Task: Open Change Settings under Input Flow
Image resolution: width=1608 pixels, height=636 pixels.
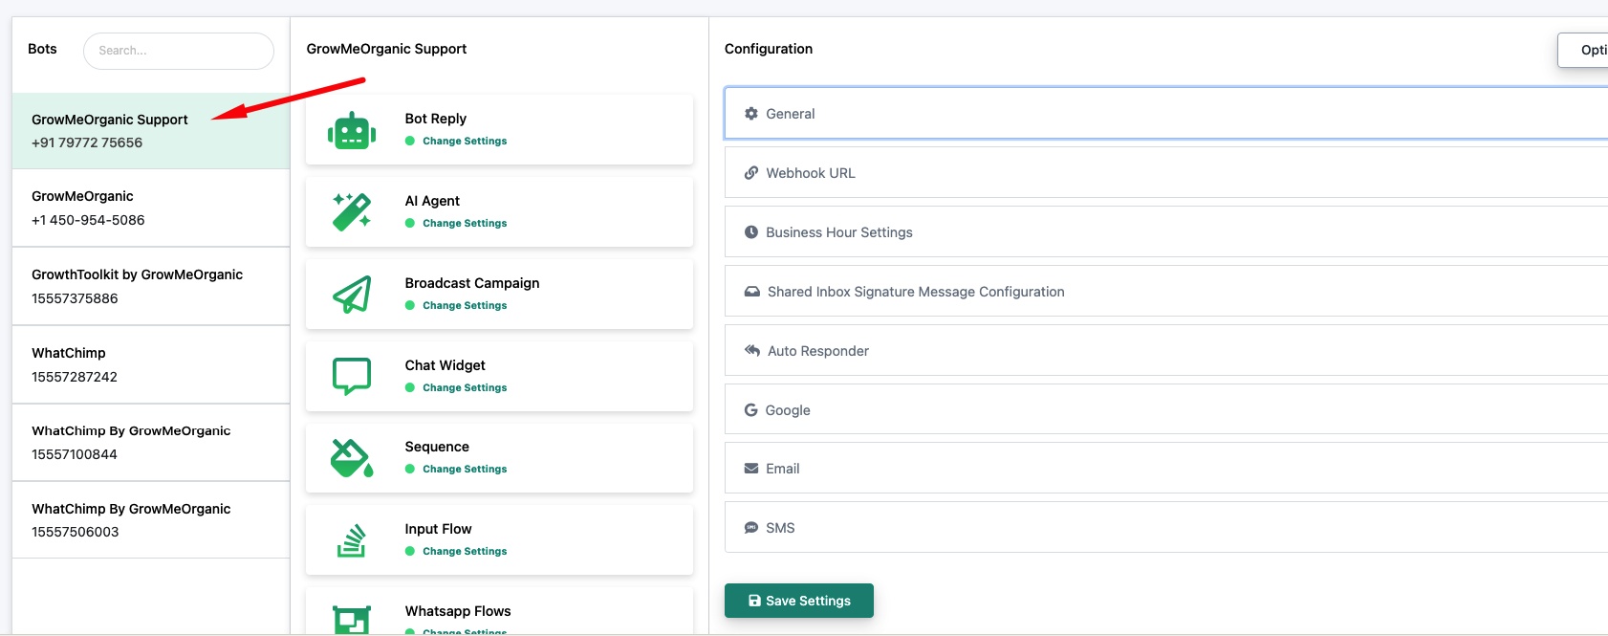Action: pos(465,551)
